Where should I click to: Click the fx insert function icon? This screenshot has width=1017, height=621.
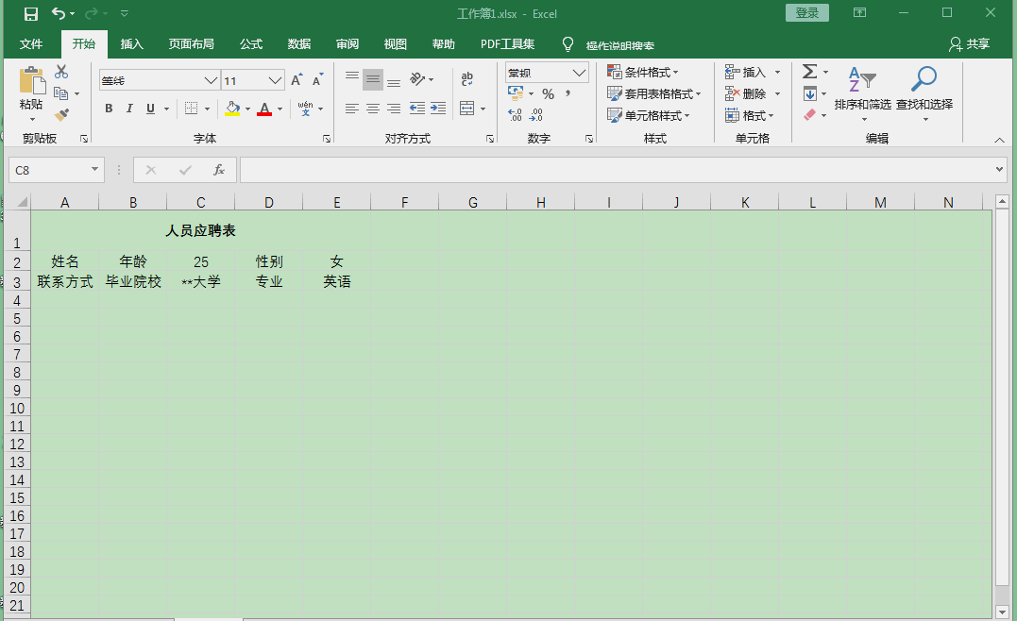[219, 170]
